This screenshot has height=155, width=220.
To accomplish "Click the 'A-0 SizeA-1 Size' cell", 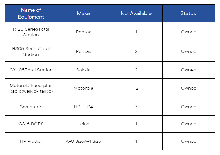I will 83,141.
